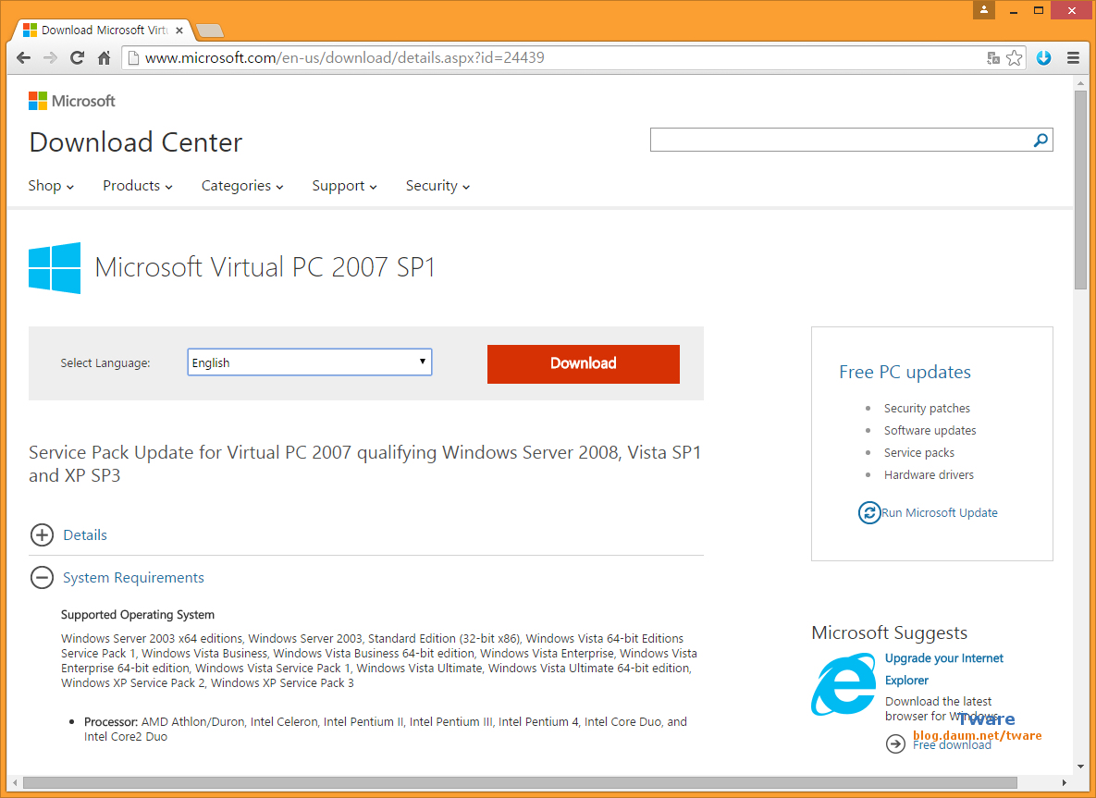The width and height of the screenshot is (1096, 798).
Task: Open the Chrome hamburger menu
Action: click(x=1074, y=58)
